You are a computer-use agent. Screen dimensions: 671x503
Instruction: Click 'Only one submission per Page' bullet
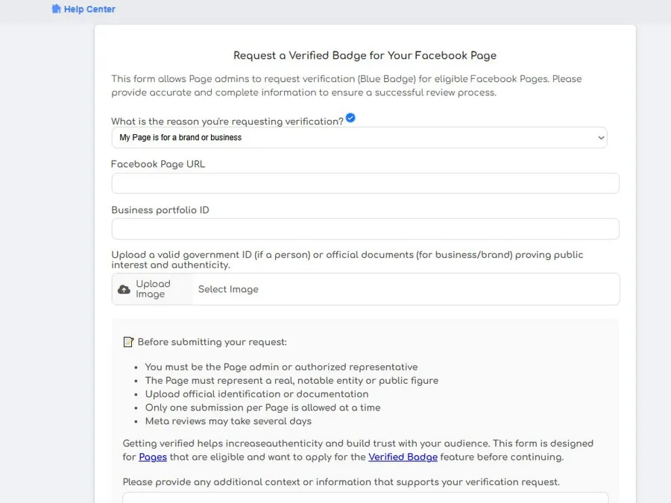tap(262, 408)
